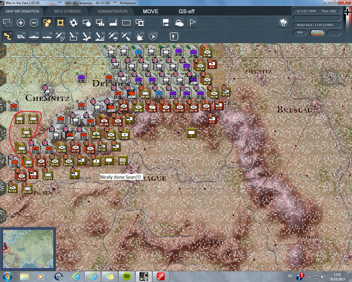This screenshot has width=352, height=282.
Task: Click the 380 admin points display
Action: 300,32
